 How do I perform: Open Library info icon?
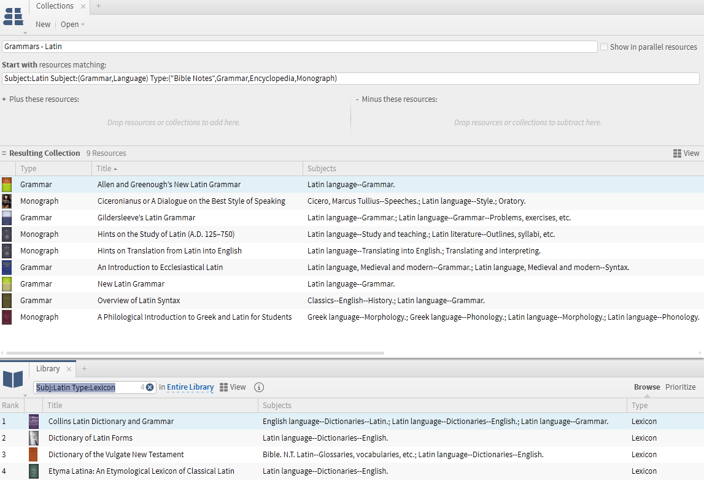[x=259, y=387]
